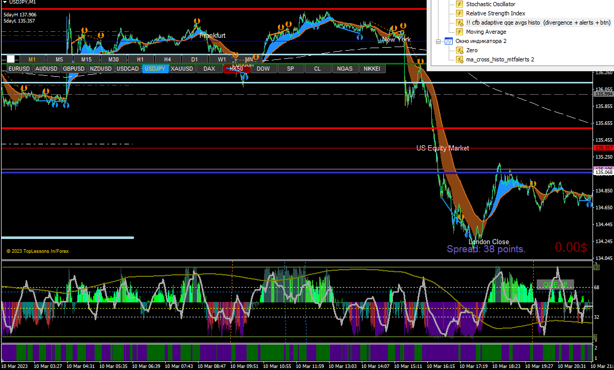614x370 pixels.
Task: Click the 135.994 price tag on axis
Action: (603, 94)
